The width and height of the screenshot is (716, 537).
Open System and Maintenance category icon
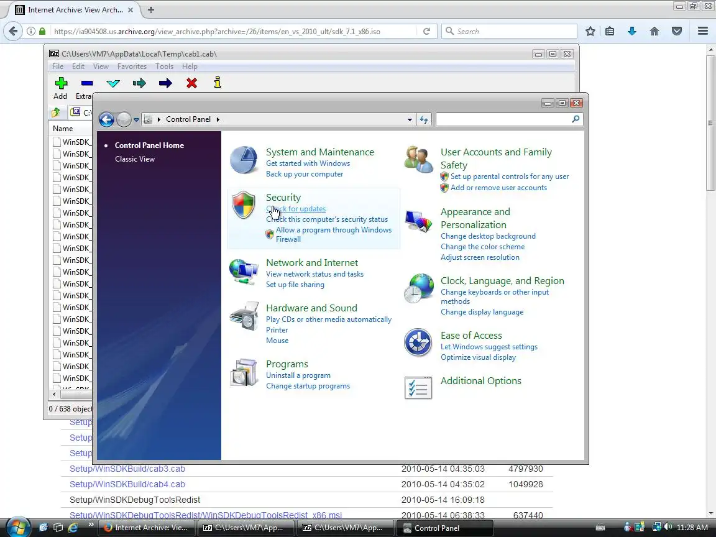click(244, 160)
